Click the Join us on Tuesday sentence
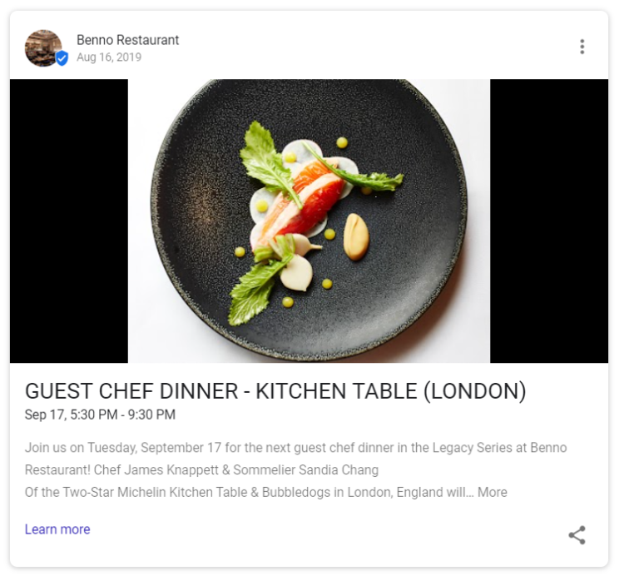Viewport: 624px width, 576px height. [295, 448]
